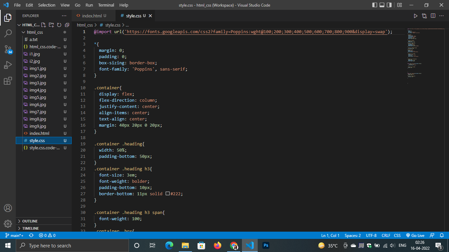Open changes compare icon in editor toolbar
The width and height of the screenshot is (449, 252).
pyautogui.click(x=424, y=16)
